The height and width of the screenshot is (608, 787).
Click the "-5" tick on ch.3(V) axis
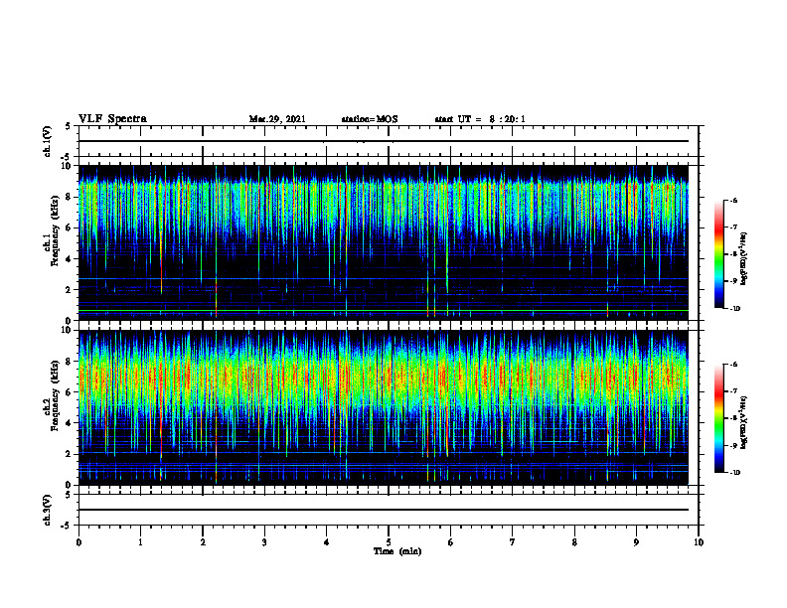(x=67, y=526)
